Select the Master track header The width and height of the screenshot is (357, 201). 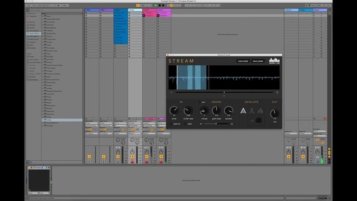tap(320, 10)
